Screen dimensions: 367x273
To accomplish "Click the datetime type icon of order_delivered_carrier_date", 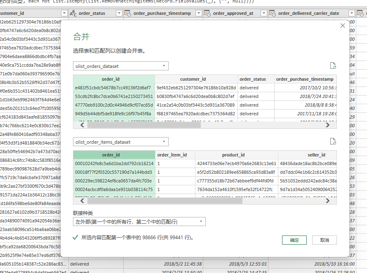I will pyautogui.click(x=272, y=13).
